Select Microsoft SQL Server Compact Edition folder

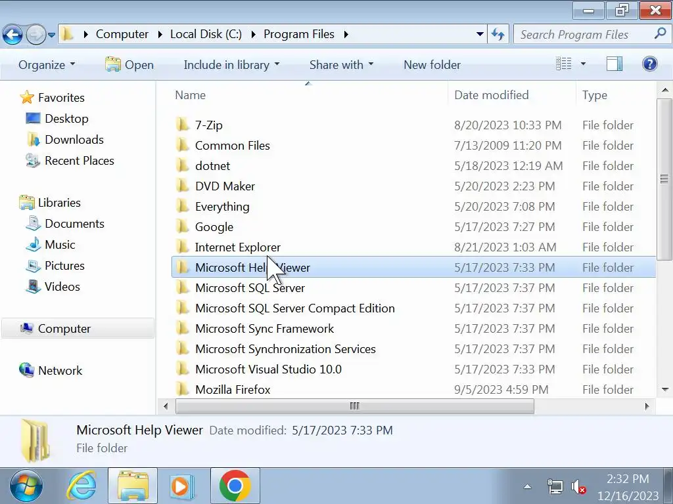[295, 308]
